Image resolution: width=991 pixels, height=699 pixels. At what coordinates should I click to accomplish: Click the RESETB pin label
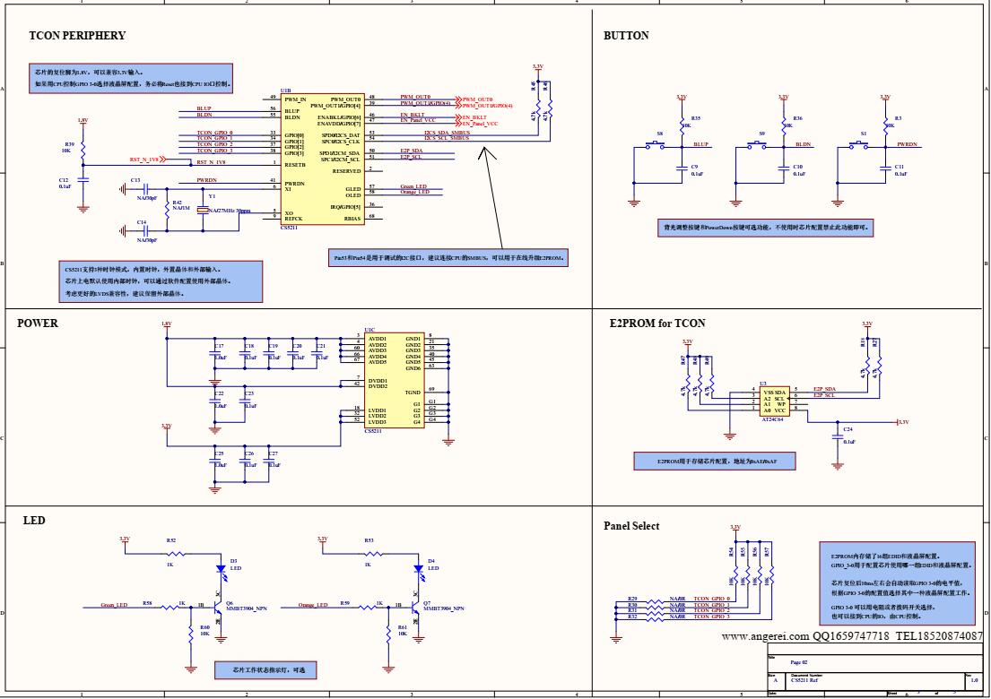pyautogui.click(x=295, y=164)
